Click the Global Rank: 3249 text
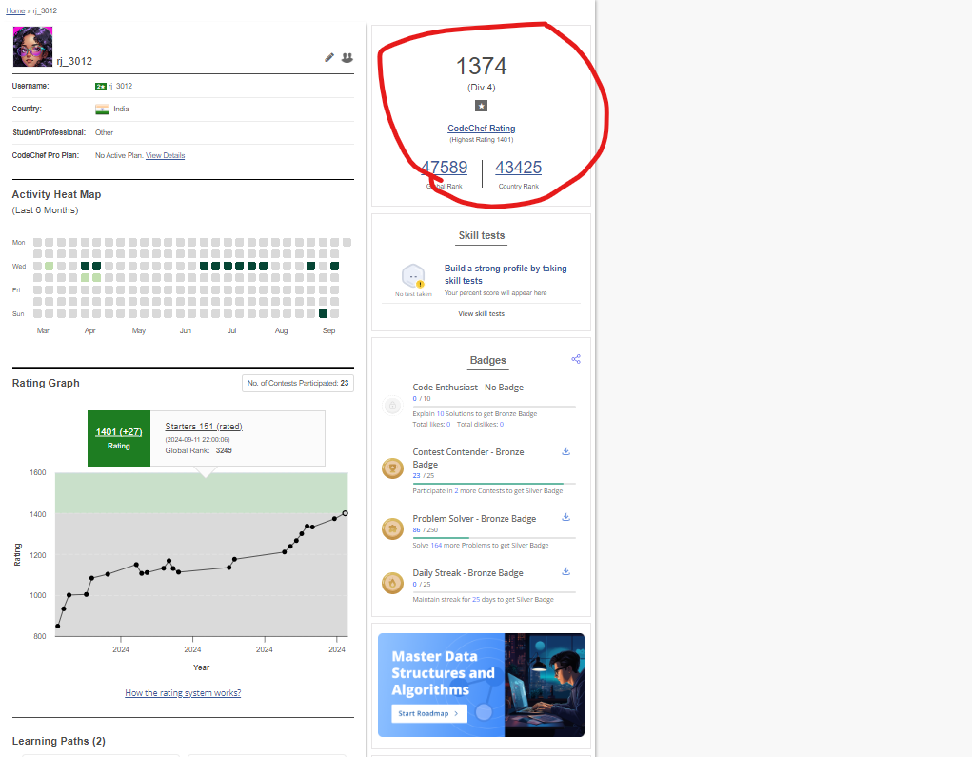 [198, 450]
